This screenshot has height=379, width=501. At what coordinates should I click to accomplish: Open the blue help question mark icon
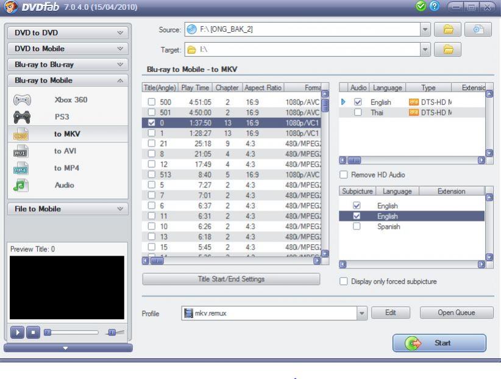click(434, 6)
